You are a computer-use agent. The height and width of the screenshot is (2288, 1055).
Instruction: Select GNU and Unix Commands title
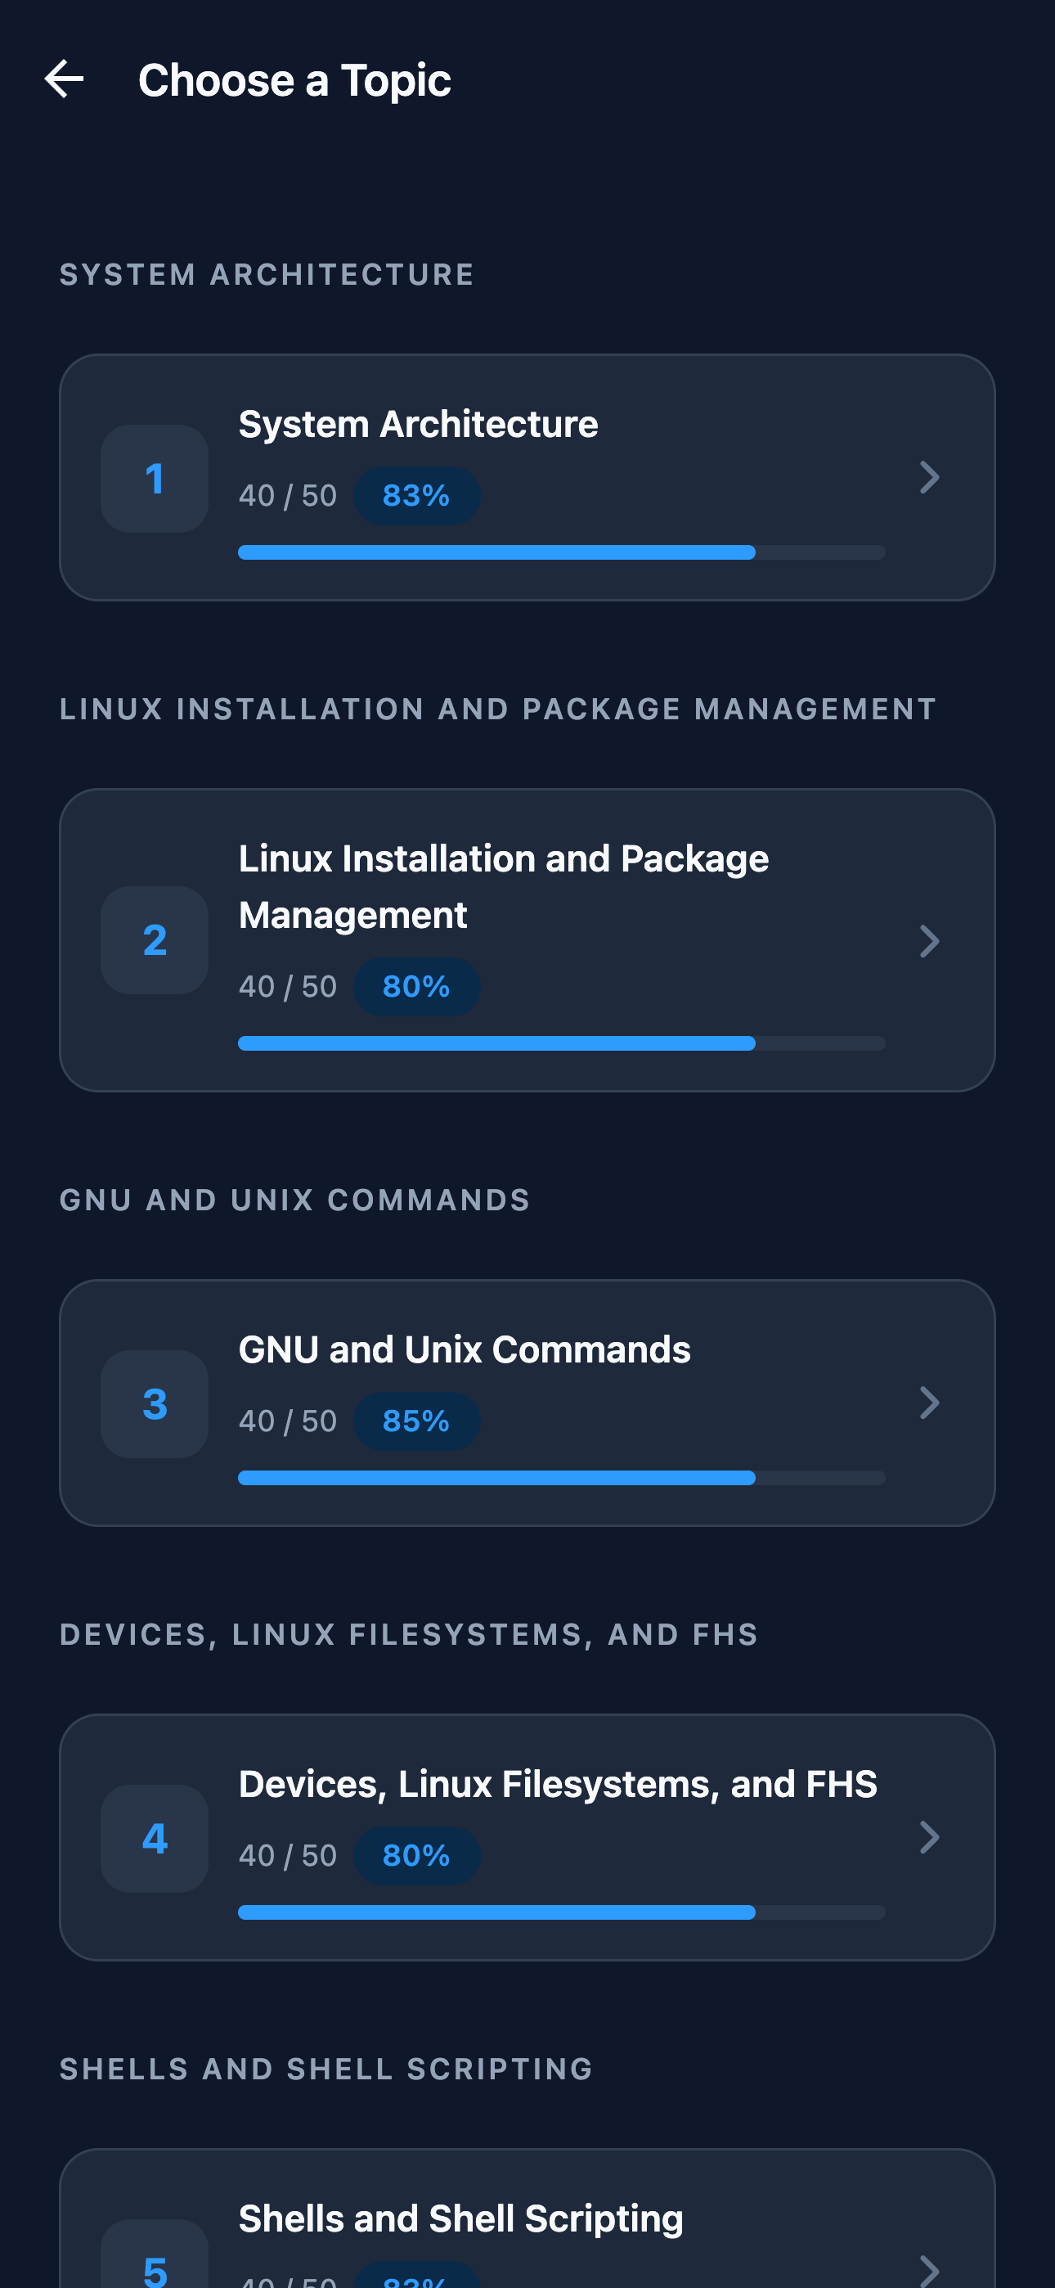tap(465, 1350)
